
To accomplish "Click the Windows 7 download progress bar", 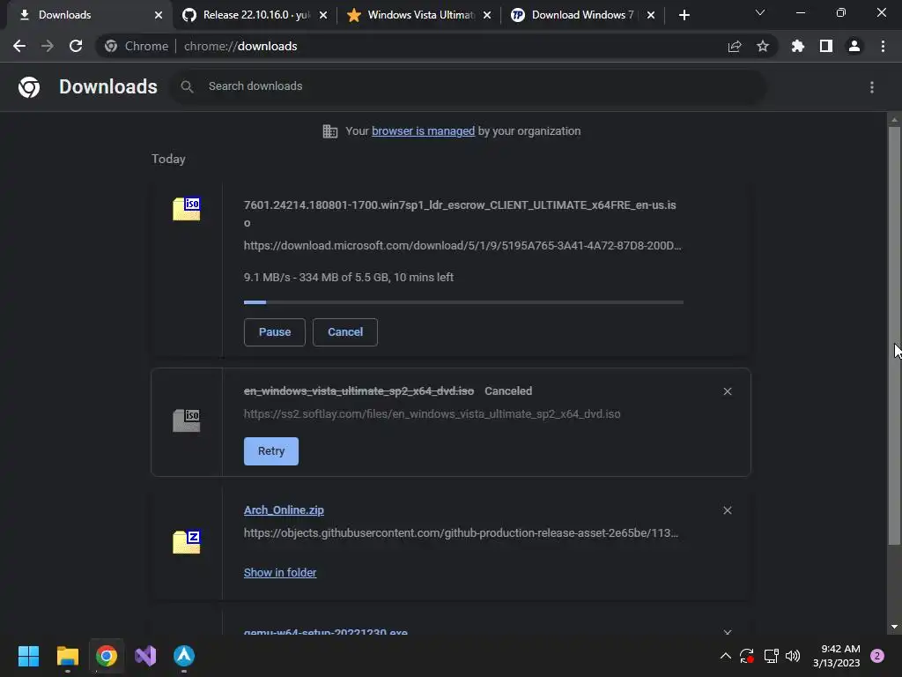I will (463, 302).
